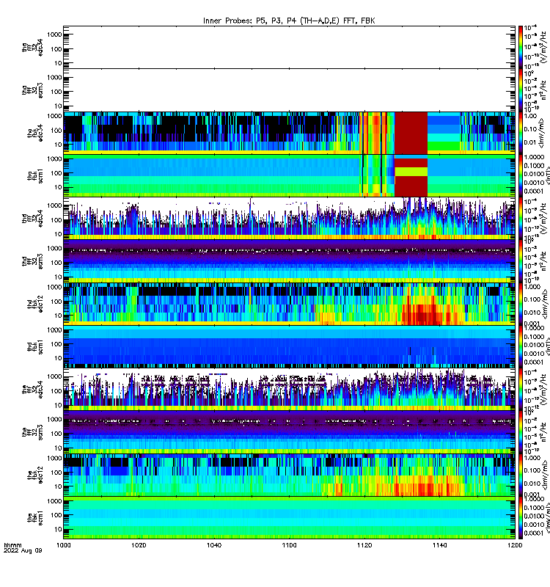Click the '1000' time tick on the bottom axis

(64, 545)
